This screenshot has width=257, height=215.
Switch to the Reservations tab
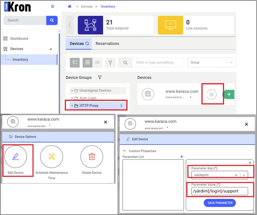click(x=107, y=44)
